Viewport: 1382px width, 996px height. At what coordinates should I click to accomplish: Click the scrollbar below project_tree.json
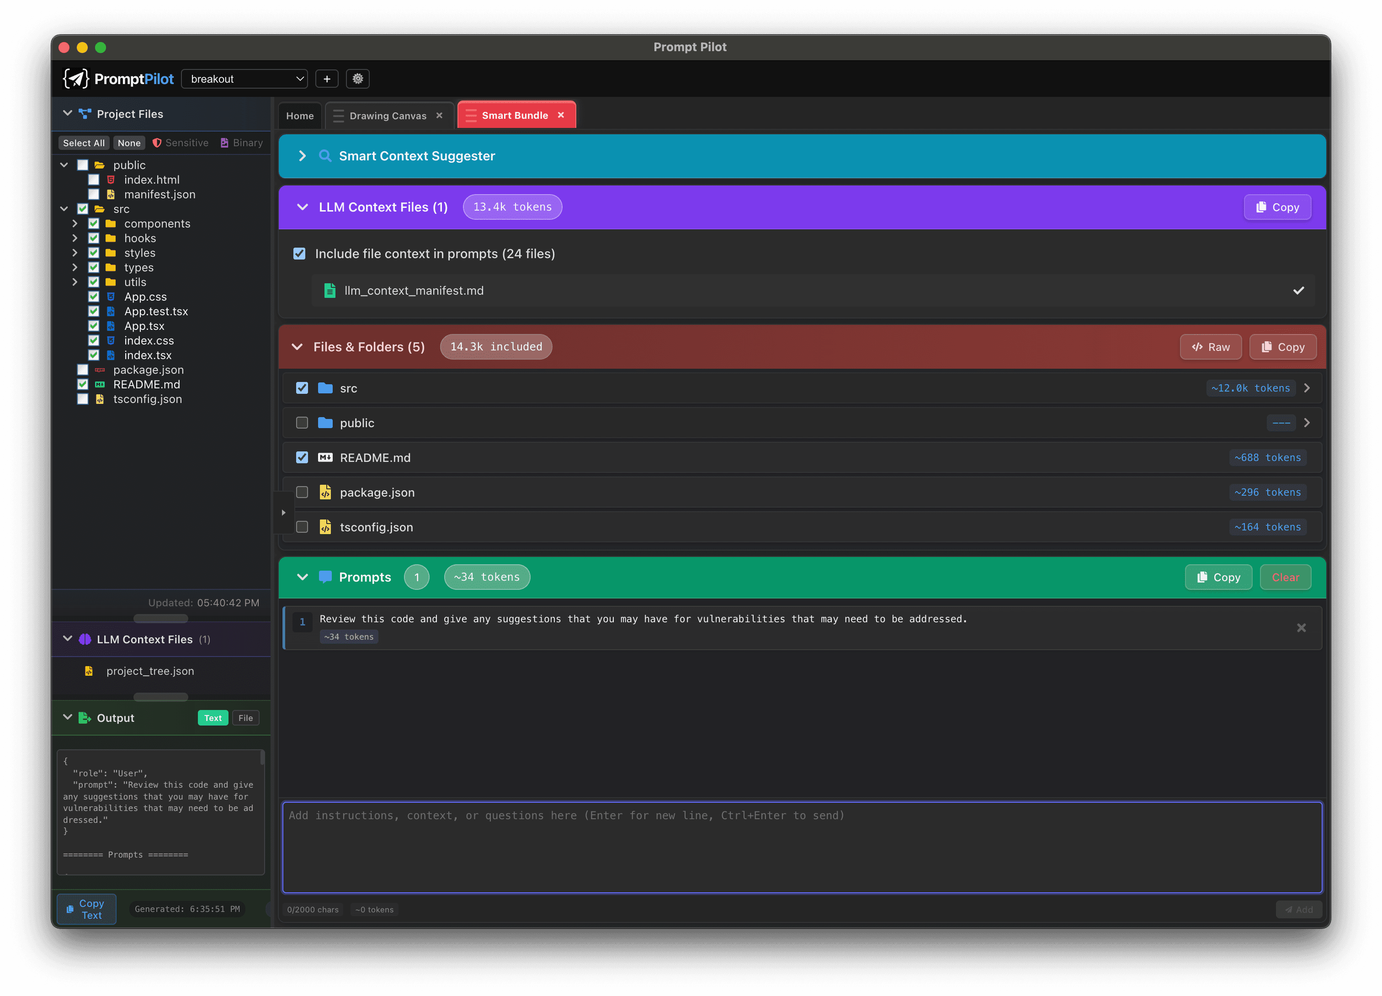pyautogui.click(x=161, y=696)
